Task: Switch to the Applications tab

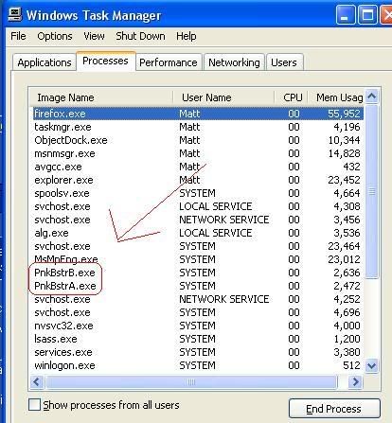Action: (x=45, y=62)
